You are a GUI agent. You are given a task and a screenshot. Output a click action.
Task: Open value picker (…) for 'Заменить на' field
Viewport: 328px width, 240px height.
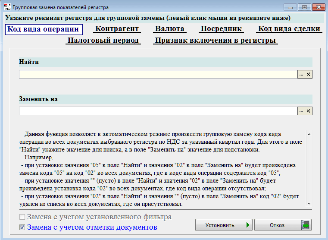[301, 111]
